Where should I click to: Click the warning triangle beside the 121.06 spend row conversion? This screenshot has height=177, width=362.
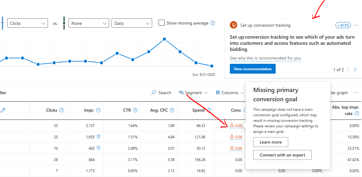click(232, 137)
